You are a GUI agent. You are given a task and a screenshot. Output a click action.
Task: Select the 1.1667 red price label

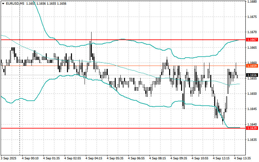(x=252, y=40)
